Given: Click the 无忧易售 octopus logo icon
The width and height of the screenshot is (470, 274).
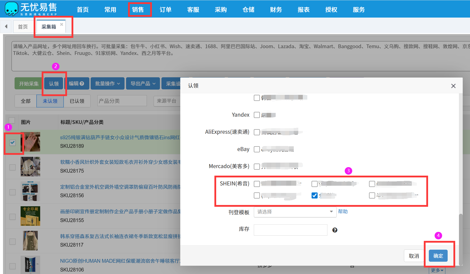Looking at the screenshot, I should point(11,9).
